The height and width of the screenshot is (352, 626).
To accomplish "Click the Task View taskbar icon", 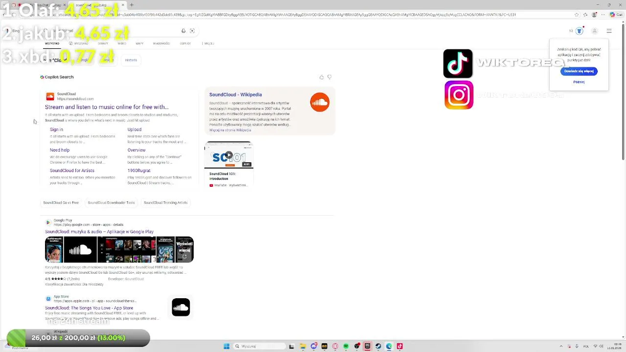I will 291,346.
